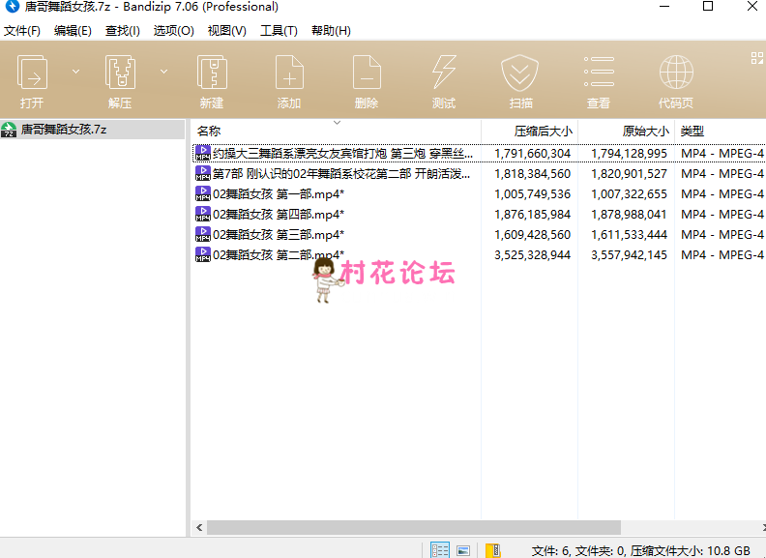The image size is (766, 558).
Task: Click the 7z archive icon in tree panel
Action: 9,130
